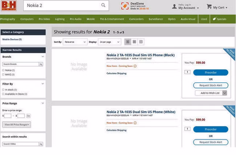Request Stock Alert for Black phone

click(211, 85)
